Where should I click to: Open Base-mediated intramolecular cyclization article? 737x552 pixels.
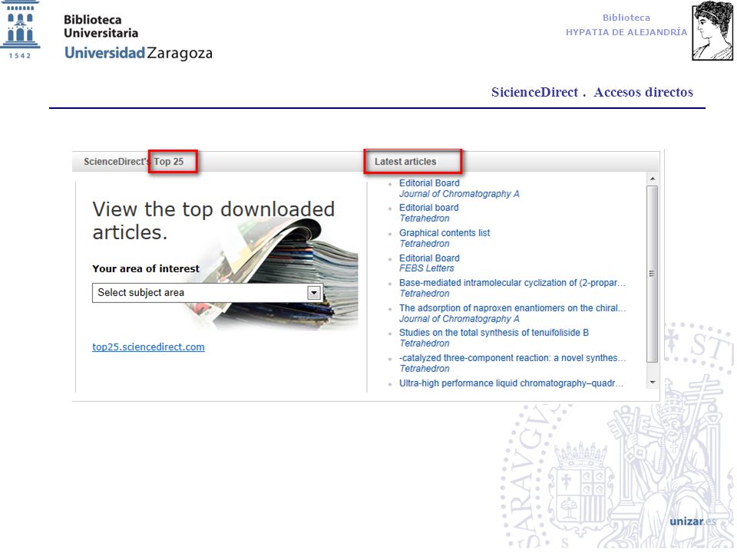click(x=512, y=283)
